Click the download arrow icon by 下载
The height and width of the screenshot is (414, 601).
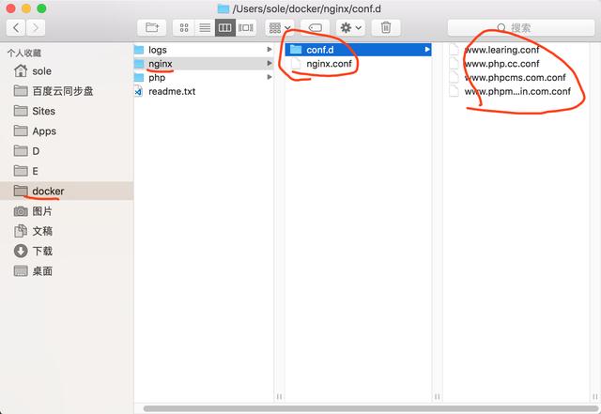click(x=21, y=251)
